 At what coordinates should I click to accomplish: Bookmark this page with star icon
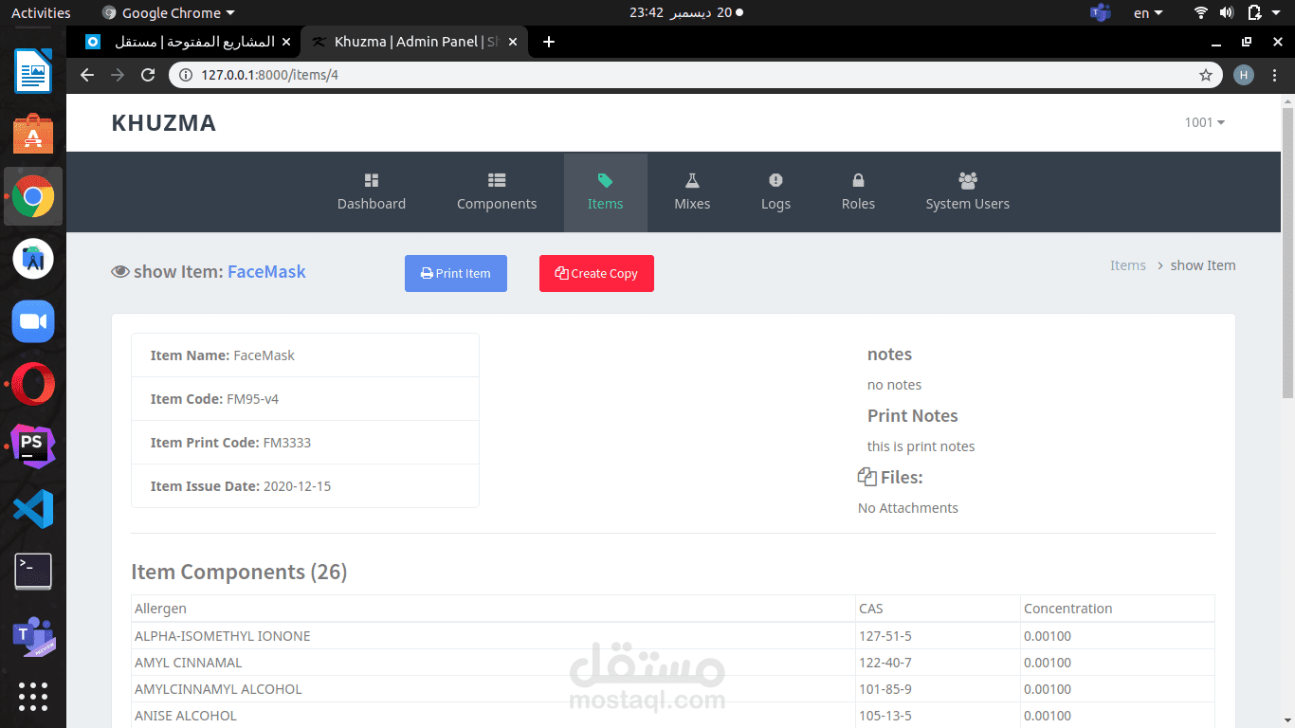(1206, 75)
